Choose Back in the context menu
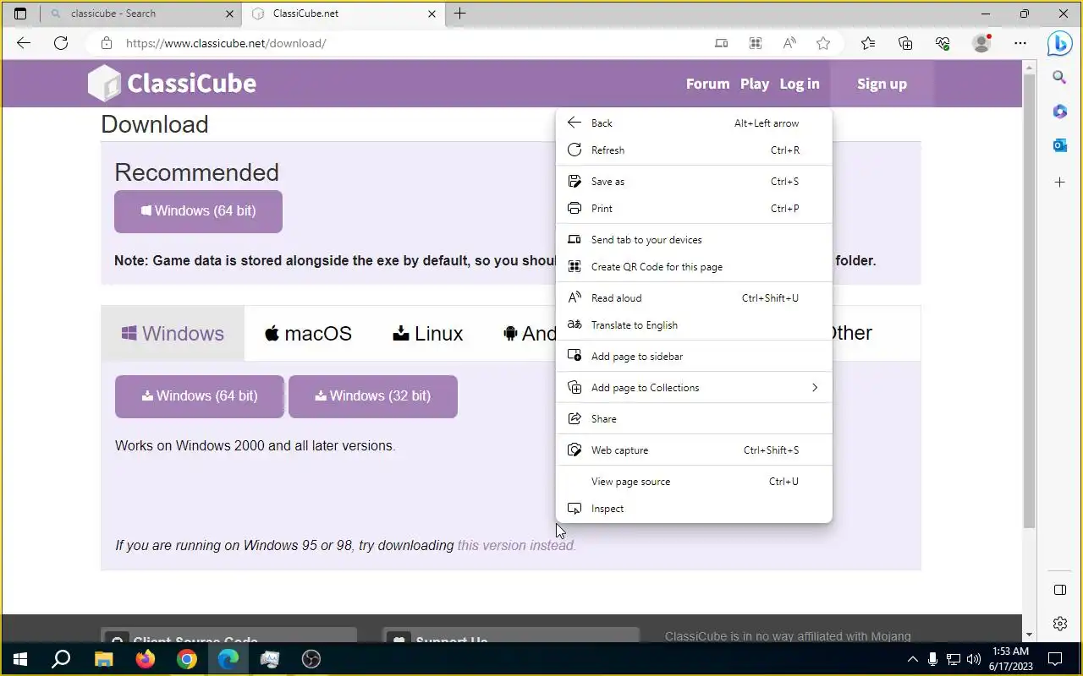 (694, 123)
